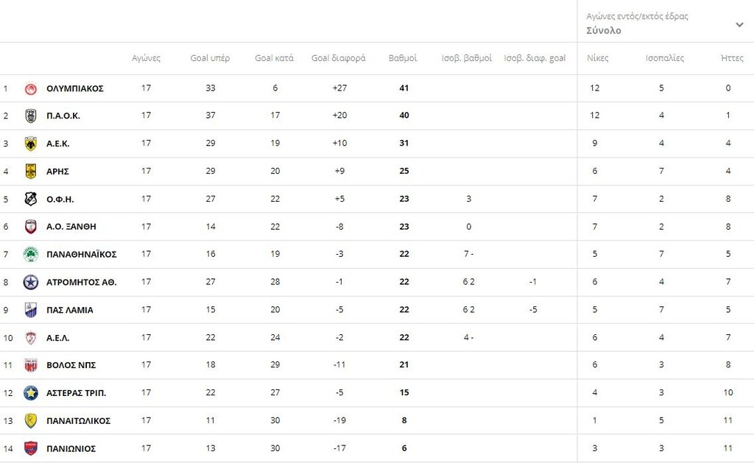The image size is (754, 463).
Task: Select the ΠΑΣ ΛΑΜΙΑ team row
Action: [x=377, y=310]
